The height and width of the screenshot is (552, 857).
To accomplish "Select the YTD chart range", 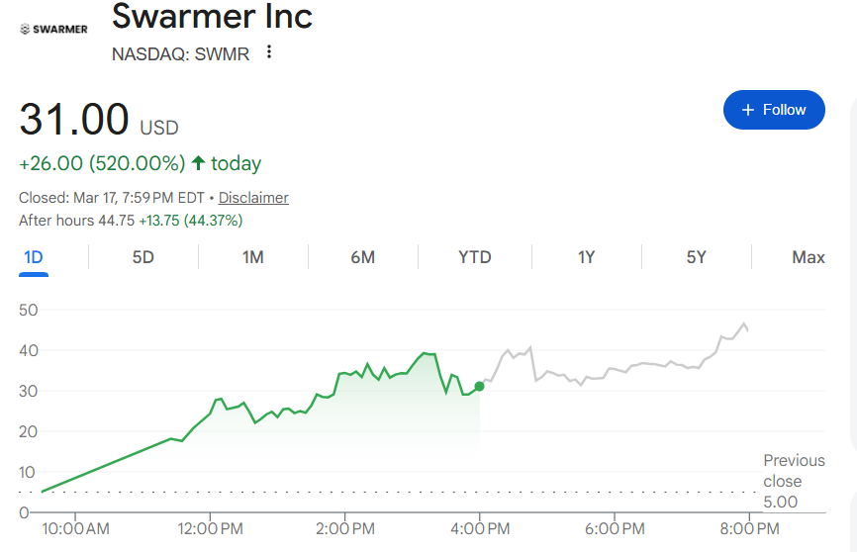I will pyautogui.click(x=475, y=257).
